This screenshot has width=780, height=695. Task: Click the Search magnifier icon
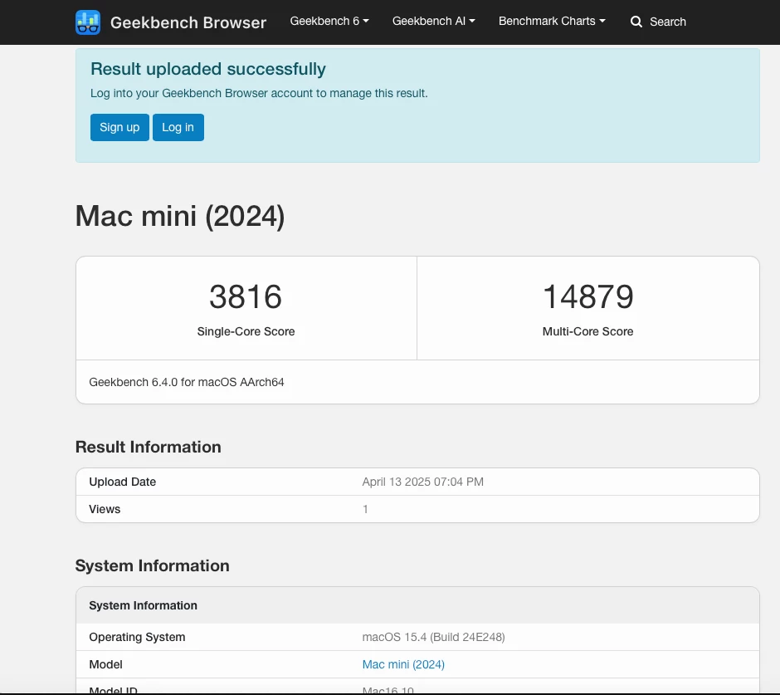(x=636, y=22)
